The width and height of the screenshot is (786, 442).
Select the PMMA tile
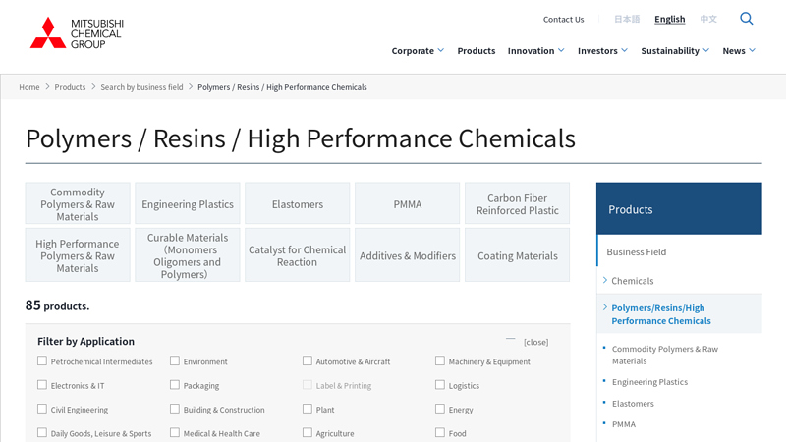407,203
